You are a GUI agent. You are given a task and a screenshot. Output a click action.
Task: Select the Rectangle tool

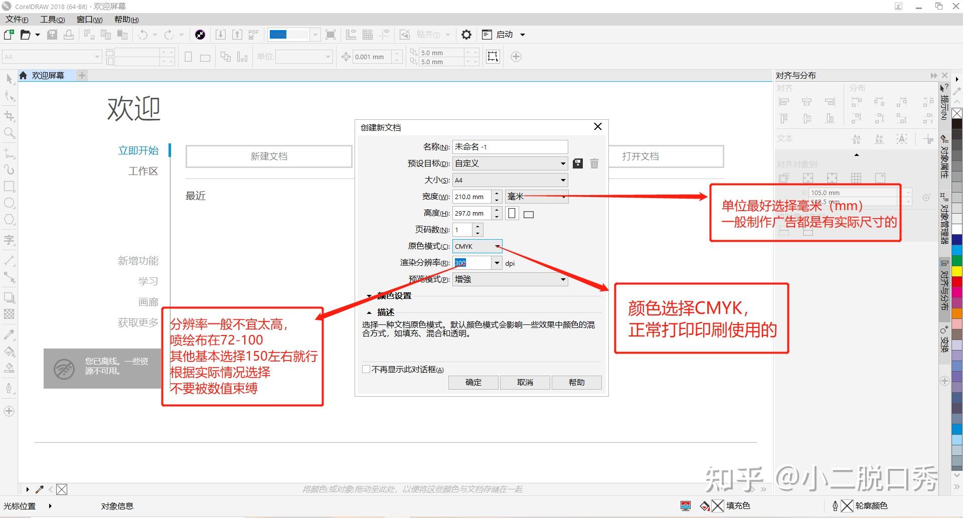[x=9, y=186]
